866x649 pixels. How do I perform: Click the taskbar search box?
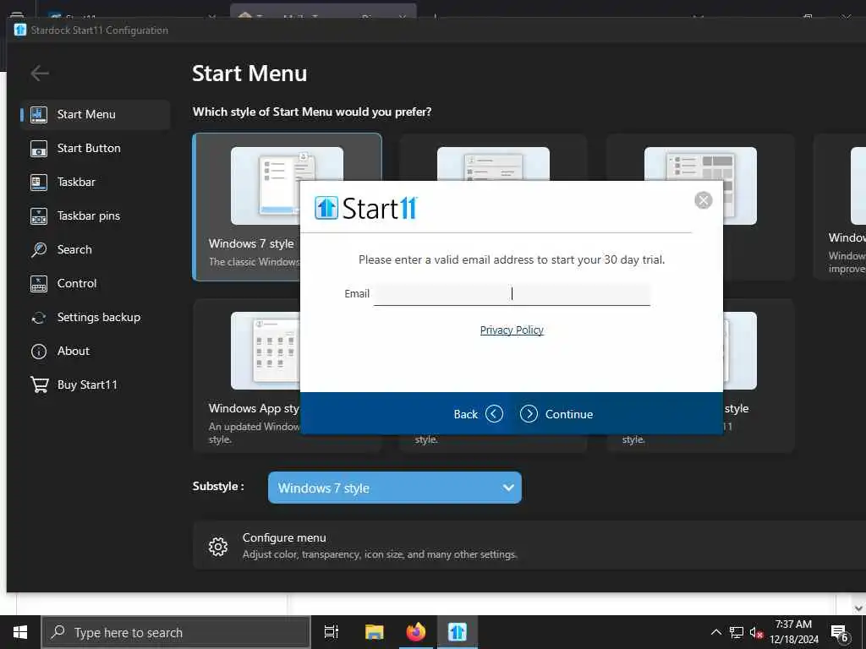click(176, 632)
